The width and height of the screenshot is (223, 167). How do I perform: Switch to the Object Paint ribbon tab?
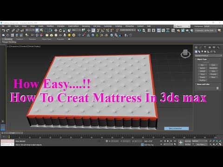click(x=46, y=39)
